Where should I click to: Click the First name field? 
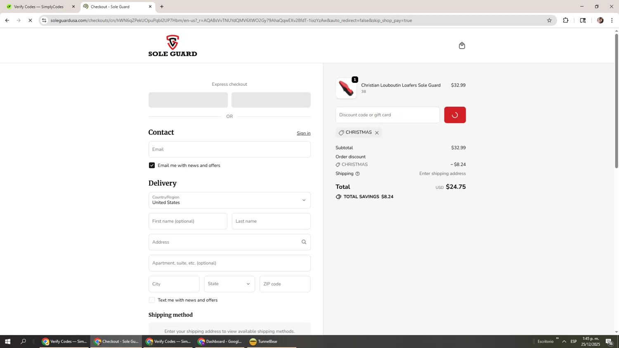(x=188, y=221)
